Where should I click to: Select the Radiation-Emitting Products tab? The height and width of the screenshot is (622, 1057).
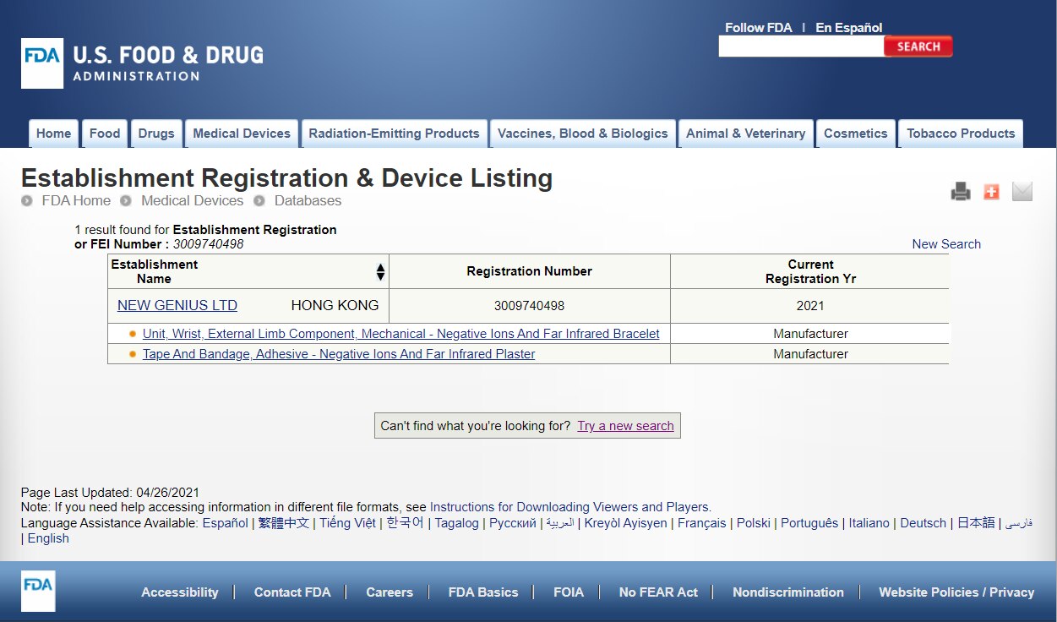point(394,134)
